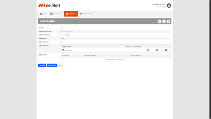Click 'Geen data om weer te geven' text
The width and height of the screenshot is (211, 119).
[x=116, y=59]
